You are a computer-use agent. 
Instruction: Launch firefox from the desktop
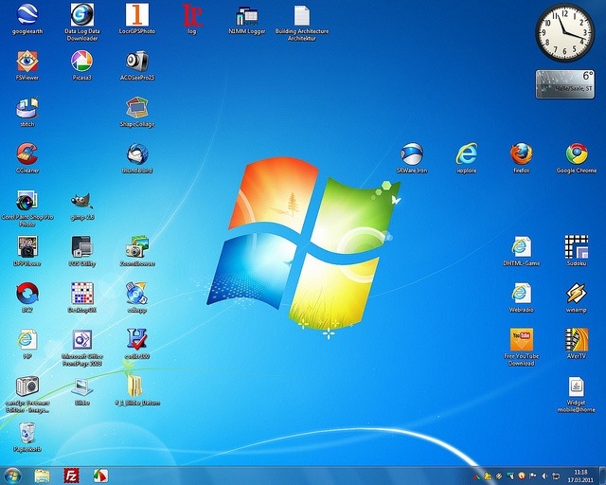point(522,158)
